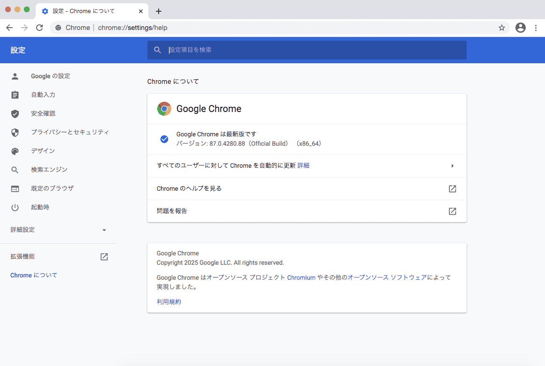Screen dimensions: 545x366
Task: Expand the auto-update row arrow
Action: pos(452,166)
